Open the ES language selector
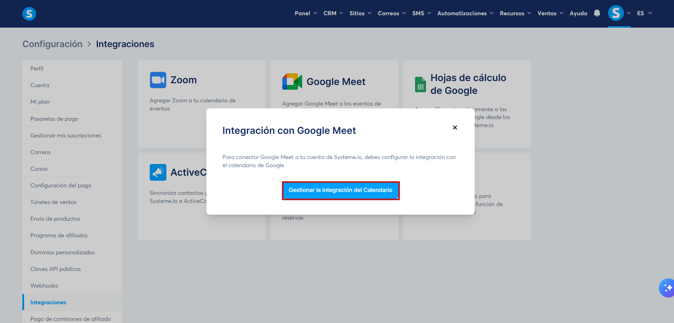Image resolution: width=674 pixels, height=323 pixels. click(645, 13)
